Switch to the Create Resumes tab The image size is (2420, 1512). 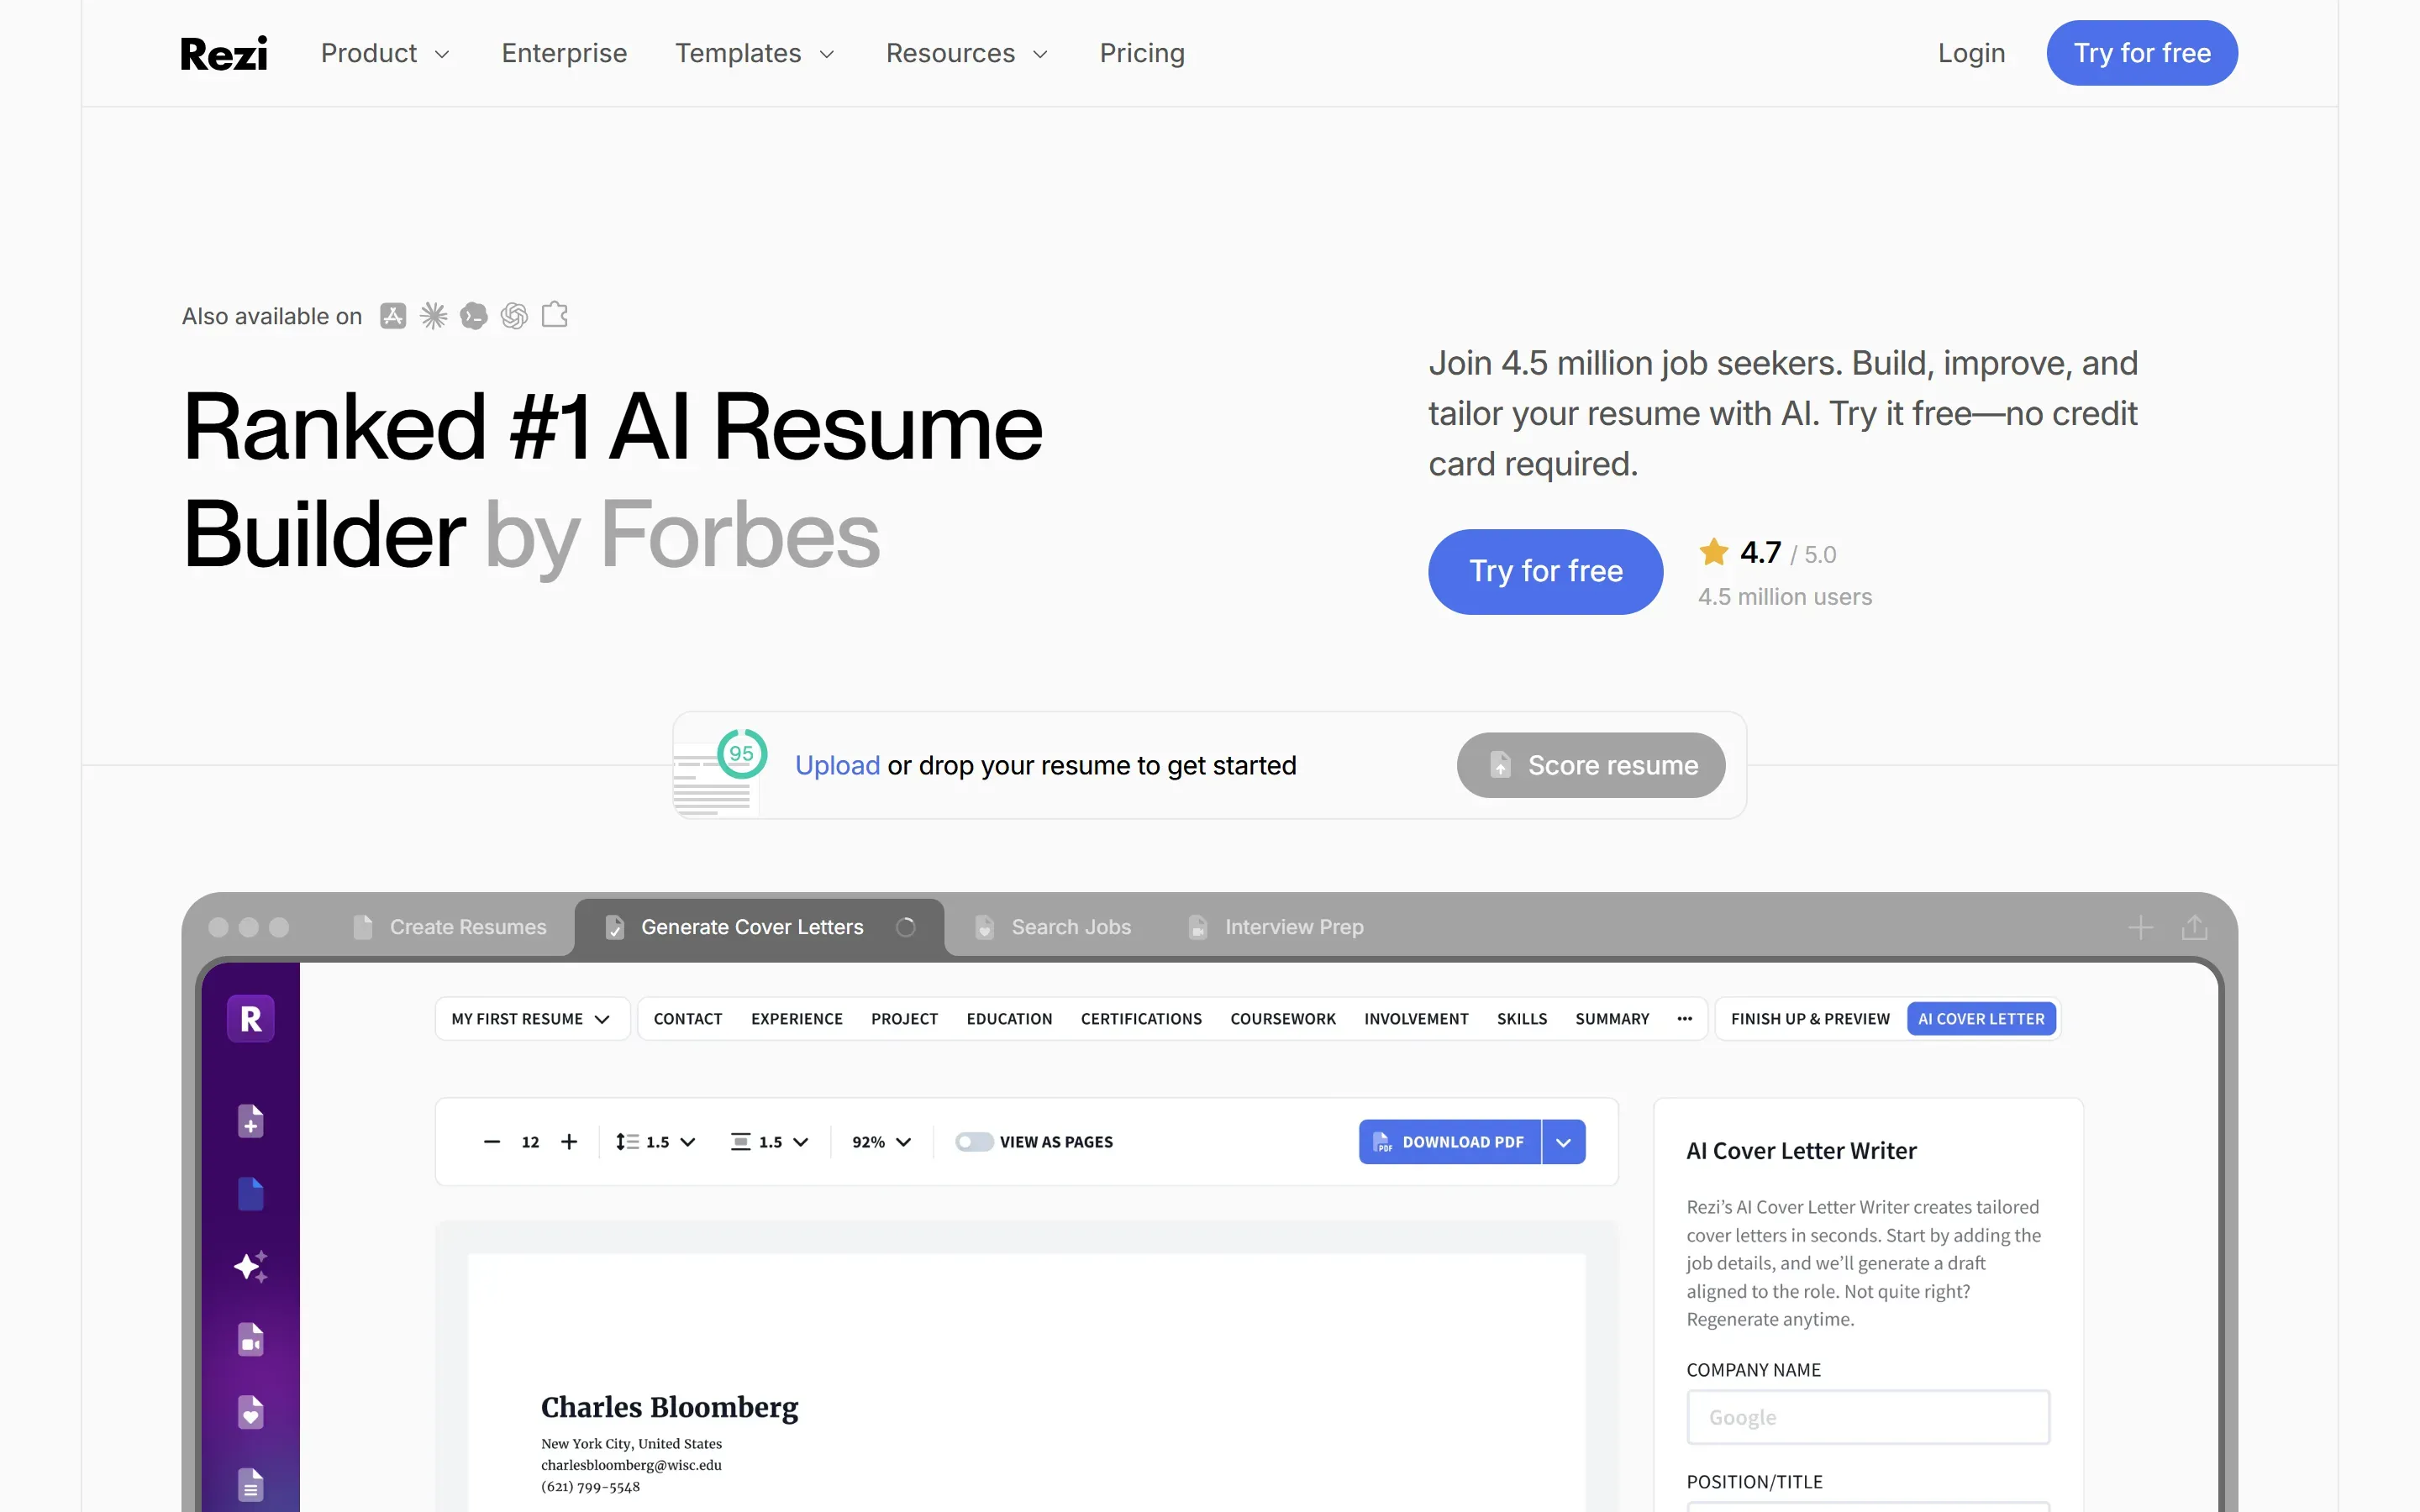coord(450,927)
